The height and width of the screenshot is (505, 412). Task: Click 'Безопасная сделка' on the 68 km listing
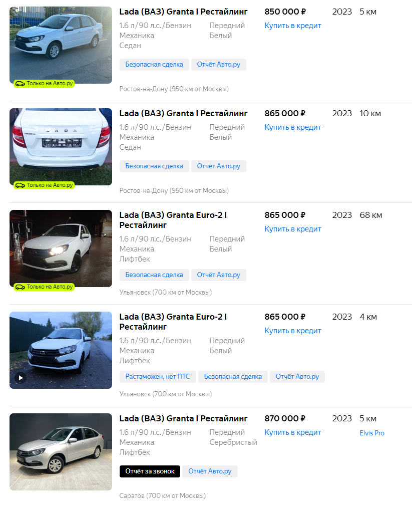click(154, 275)
